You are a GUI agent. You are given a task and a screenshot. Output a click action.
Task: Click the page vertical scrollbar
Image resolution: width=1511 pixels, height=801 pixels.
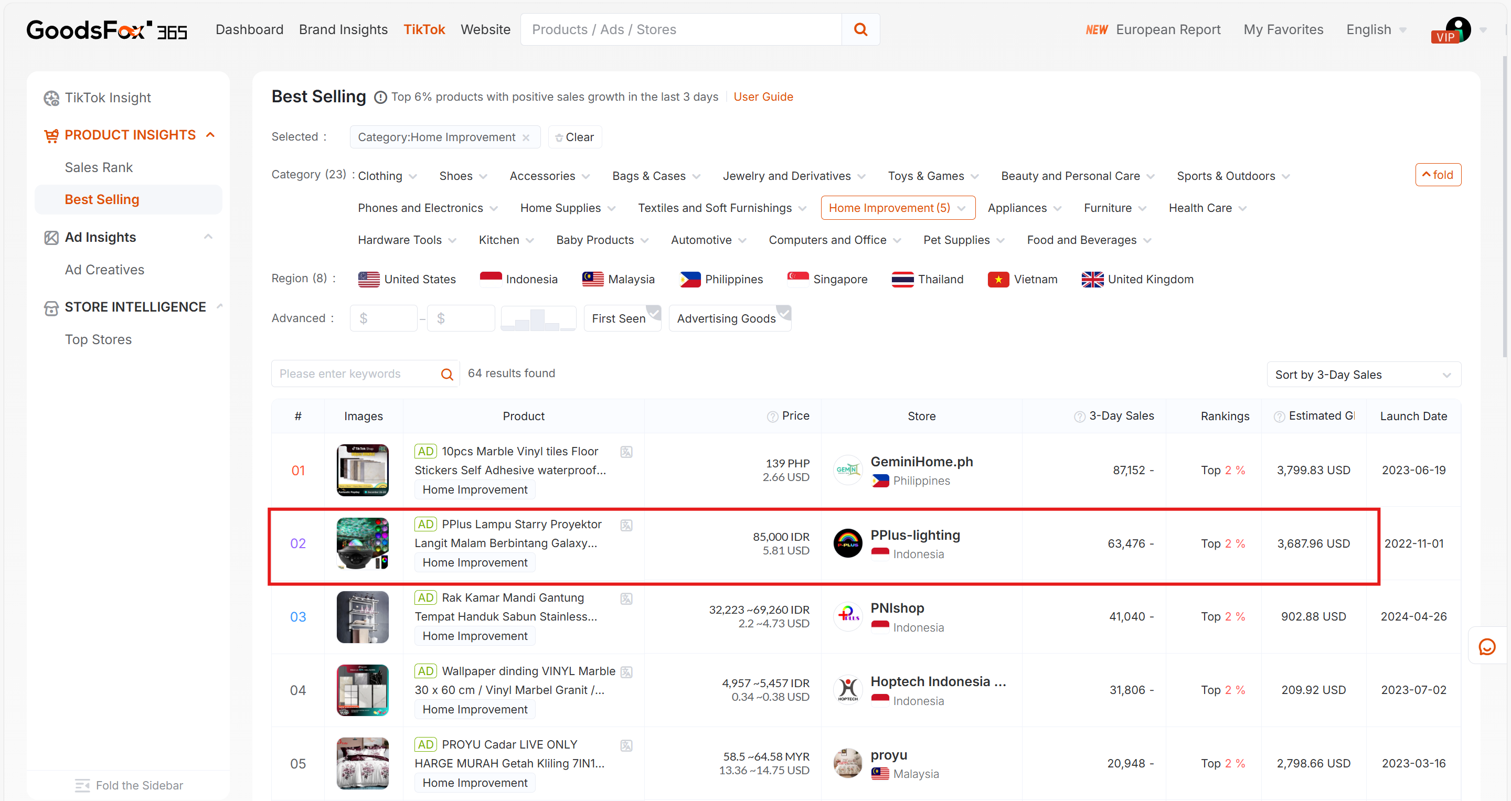[x=1505, y=206]
